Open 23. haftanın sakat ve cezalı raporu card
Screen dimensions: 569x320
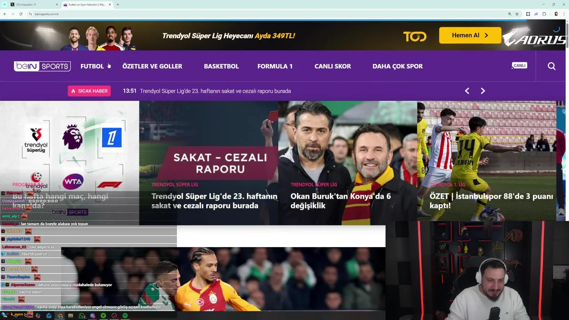coord(214,201)
